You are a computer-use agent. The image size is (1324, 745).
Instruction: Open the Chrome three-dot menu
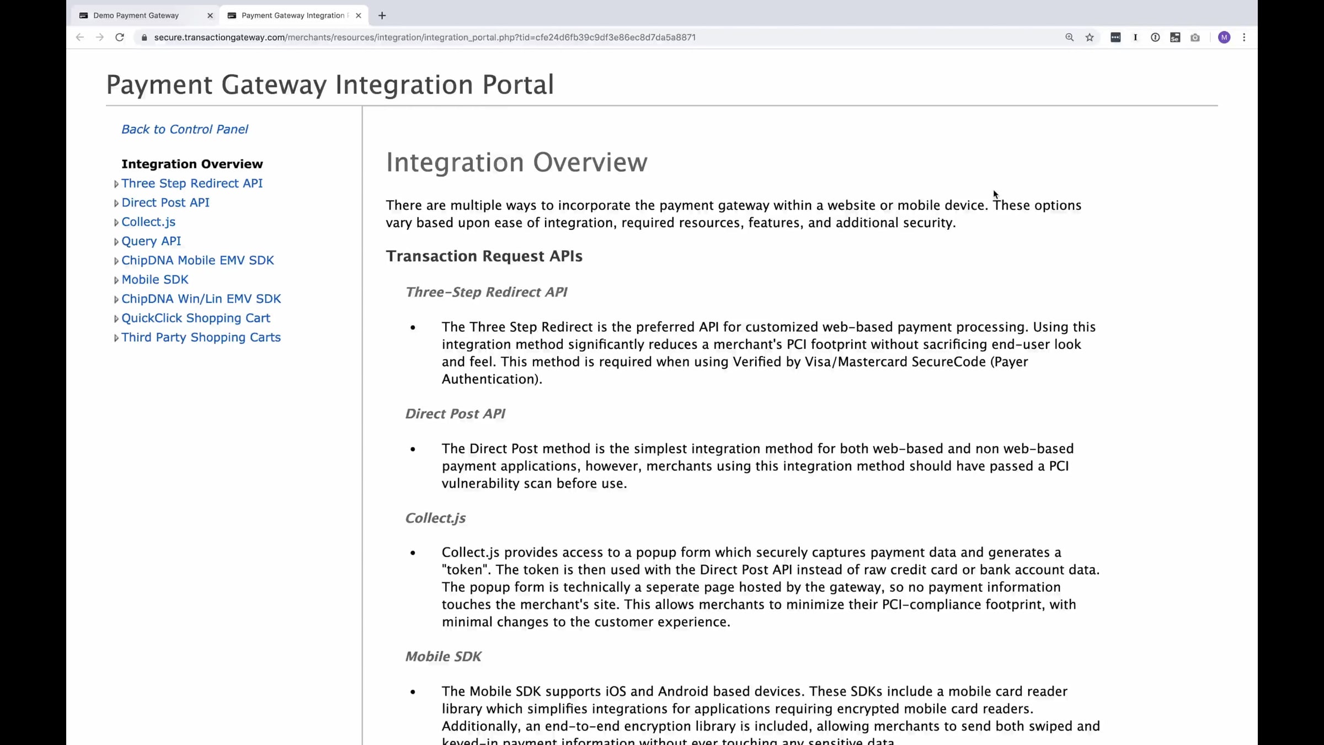(1244, 38)
